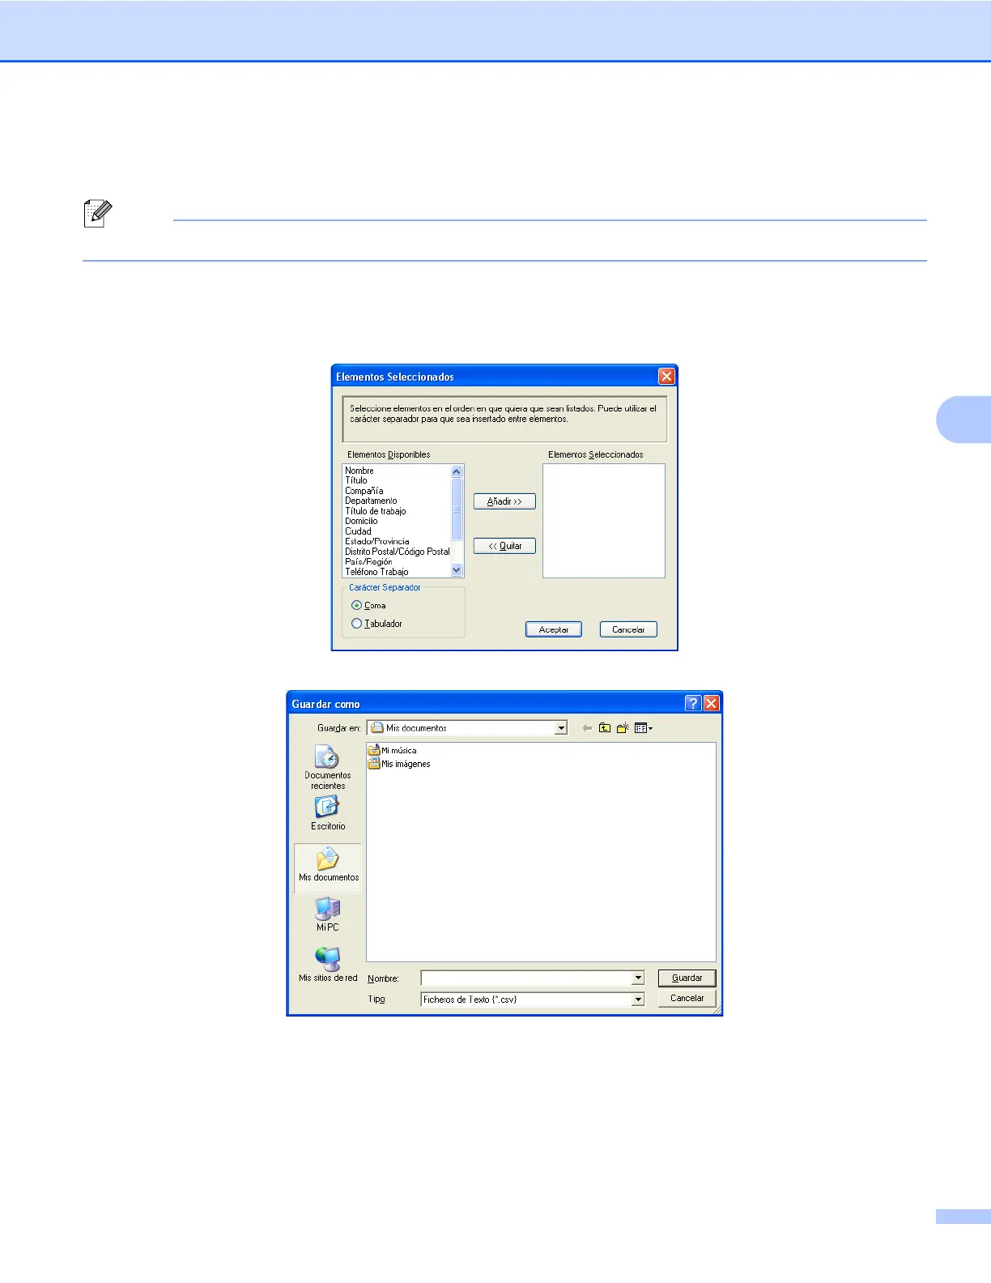Click the Help question mark button

tap(693, 703)
